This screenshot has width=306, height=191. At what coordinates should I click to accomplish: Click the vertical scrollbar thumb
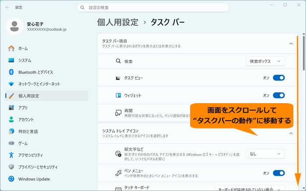pyautogui.click(x=304, y=53)
